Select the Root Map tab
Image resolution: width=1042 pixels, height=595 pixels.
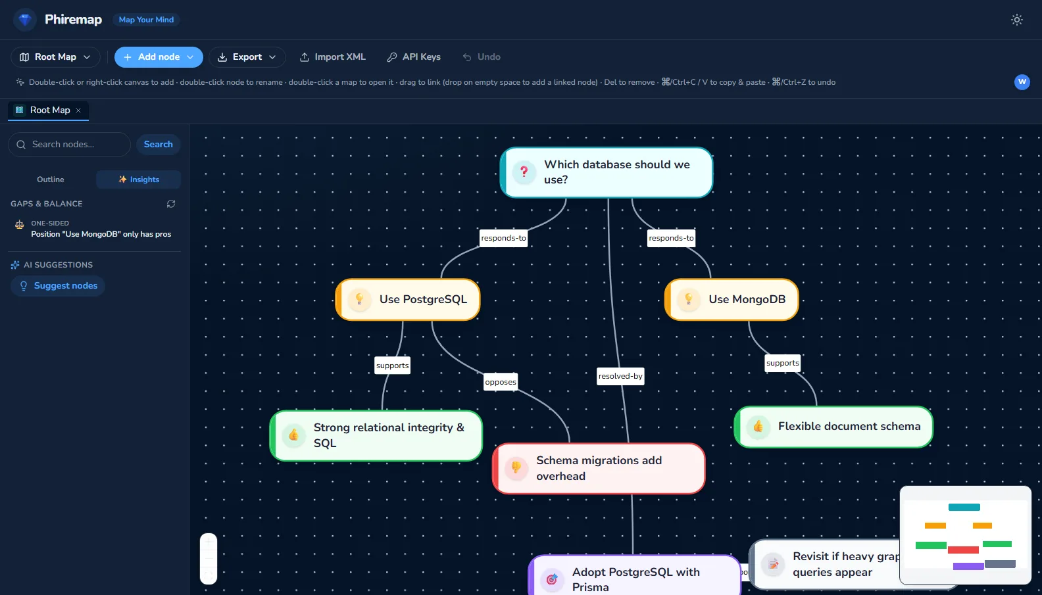tap(48, 110)
